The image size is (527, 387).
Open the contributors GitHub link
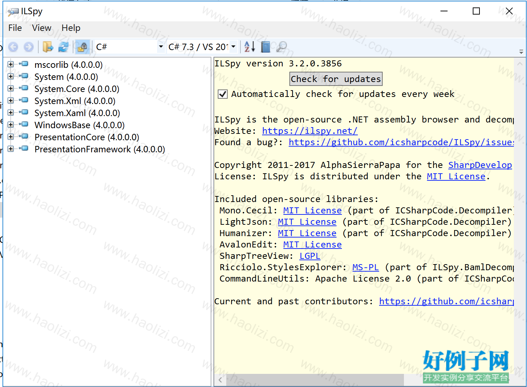tap(446, 301)
